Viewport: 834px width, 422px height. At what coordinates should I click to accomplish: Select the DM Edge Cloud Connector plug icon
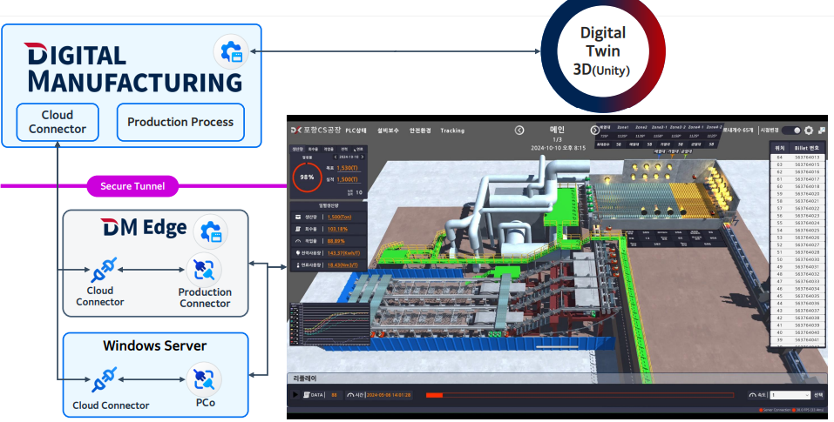(104, 271)
